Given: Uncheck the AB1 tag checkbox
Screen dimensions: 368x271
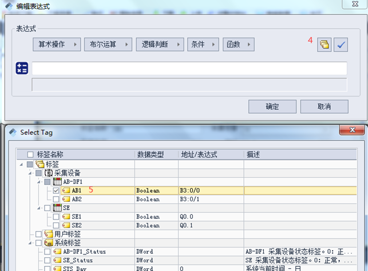Looking at the screenshot, I should 56,190.
